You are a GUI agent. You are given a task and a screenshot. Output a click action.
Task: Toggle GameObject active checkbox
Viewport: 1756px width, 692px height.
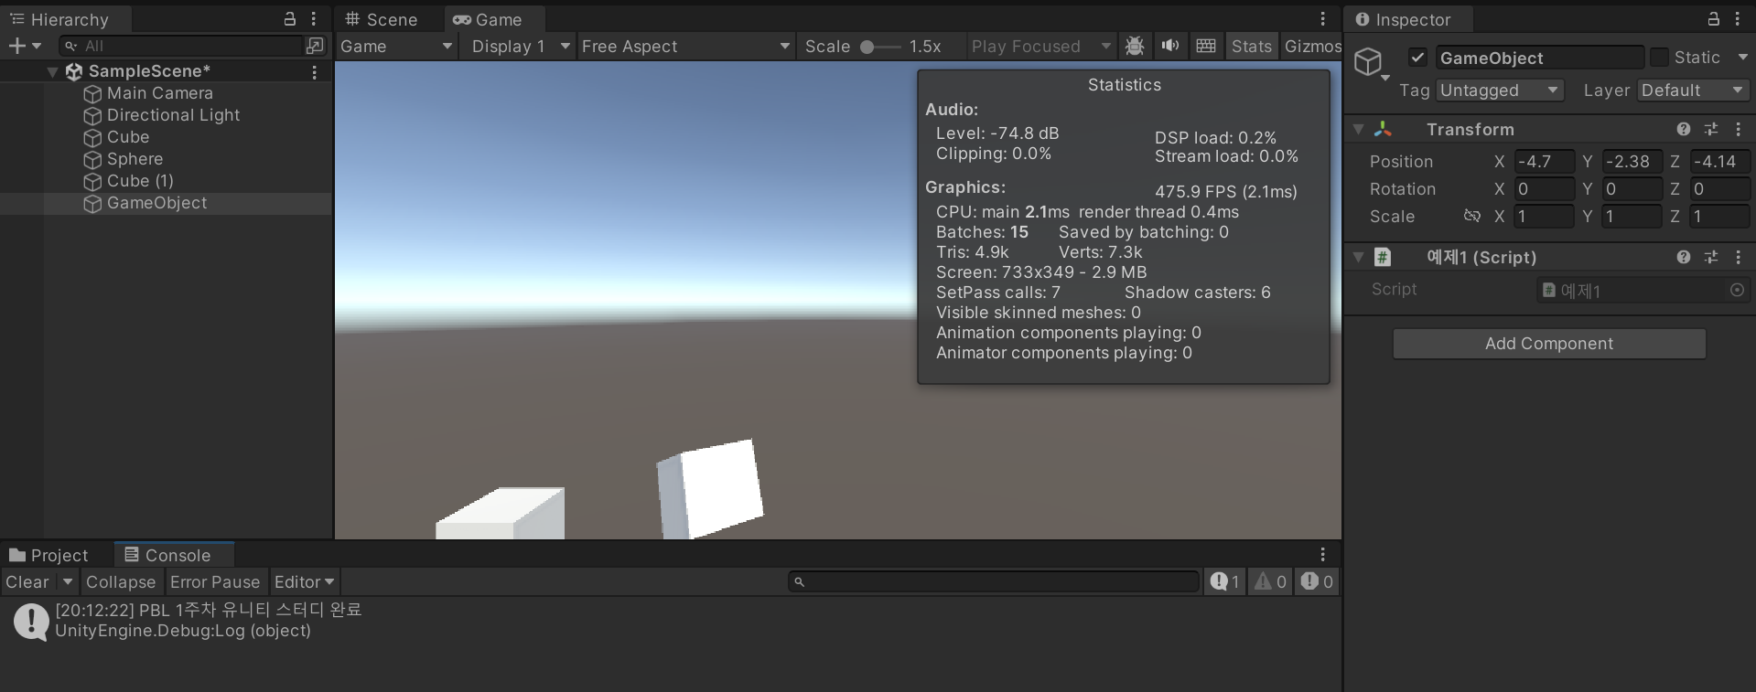(1417, 58)
